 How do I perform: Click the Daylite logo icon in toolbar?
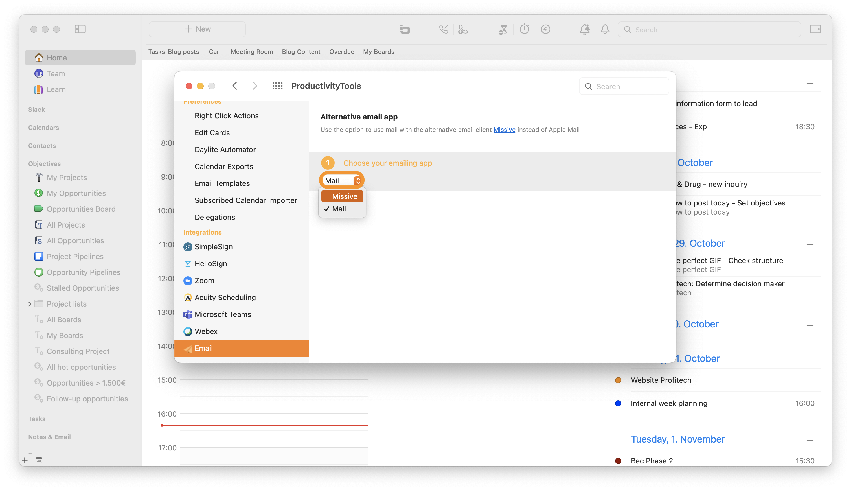(x=405, y=29)
